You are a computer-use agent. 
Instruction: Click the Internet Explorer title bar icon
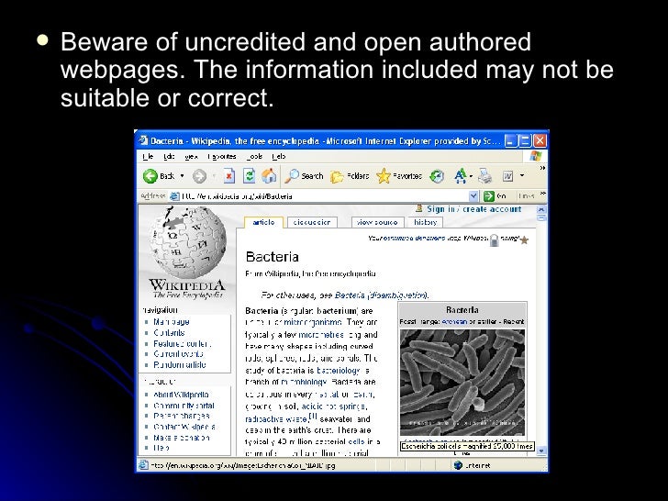pyautogui.click(x=143, y=140)
